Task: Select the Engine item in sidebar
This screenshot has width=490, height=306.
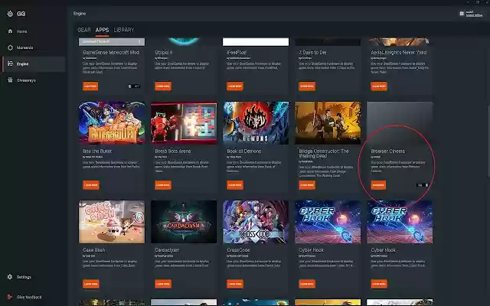Action: click(x=34, y=63)
